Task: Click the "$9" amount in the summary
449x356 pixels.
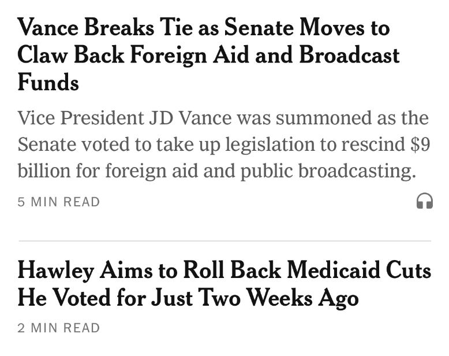Action: 420,145
